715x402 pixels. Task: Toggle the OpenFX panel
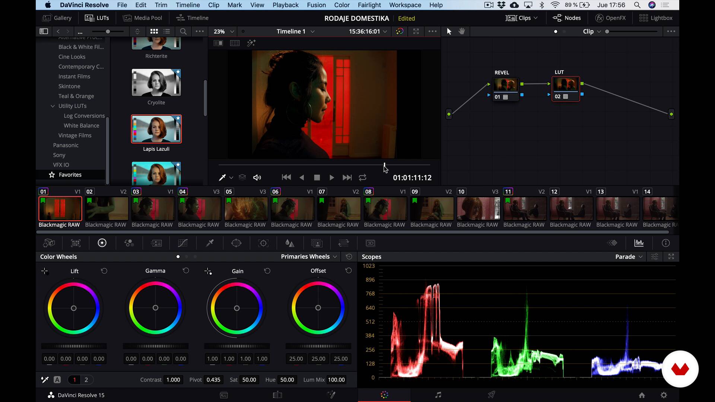[610, 18]
